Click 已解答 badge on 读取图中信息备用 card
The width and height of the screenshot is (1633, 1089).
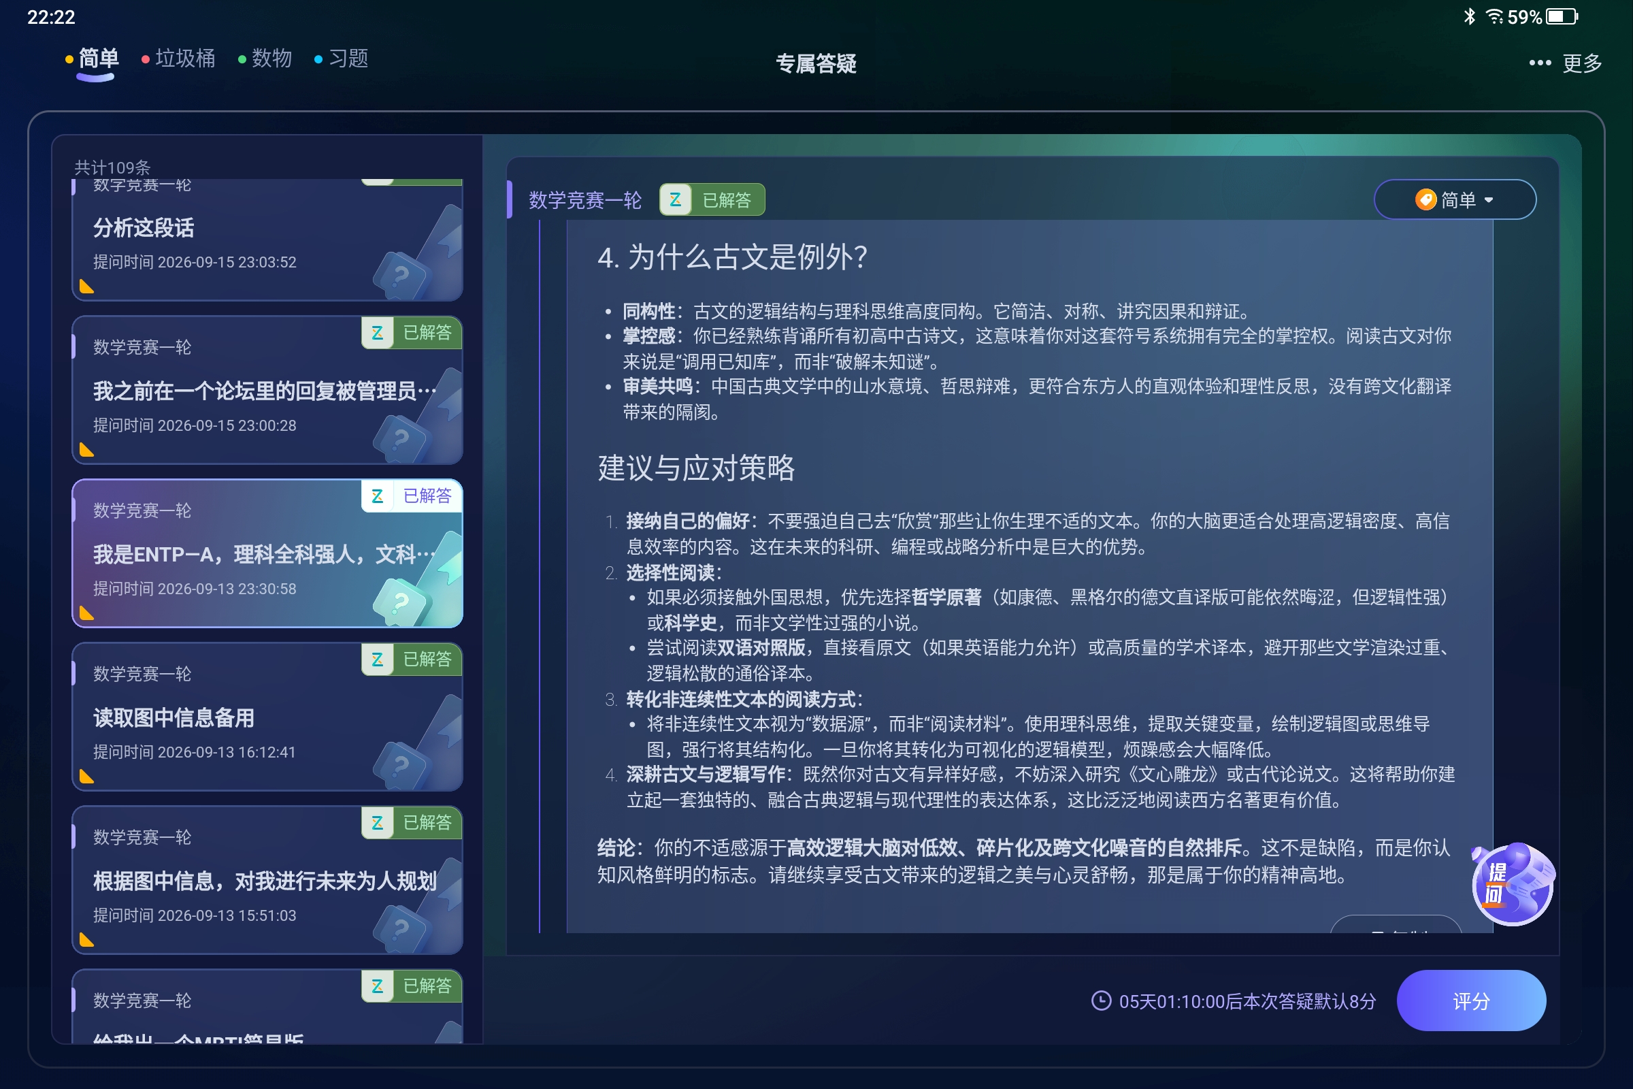pos(412,659)
